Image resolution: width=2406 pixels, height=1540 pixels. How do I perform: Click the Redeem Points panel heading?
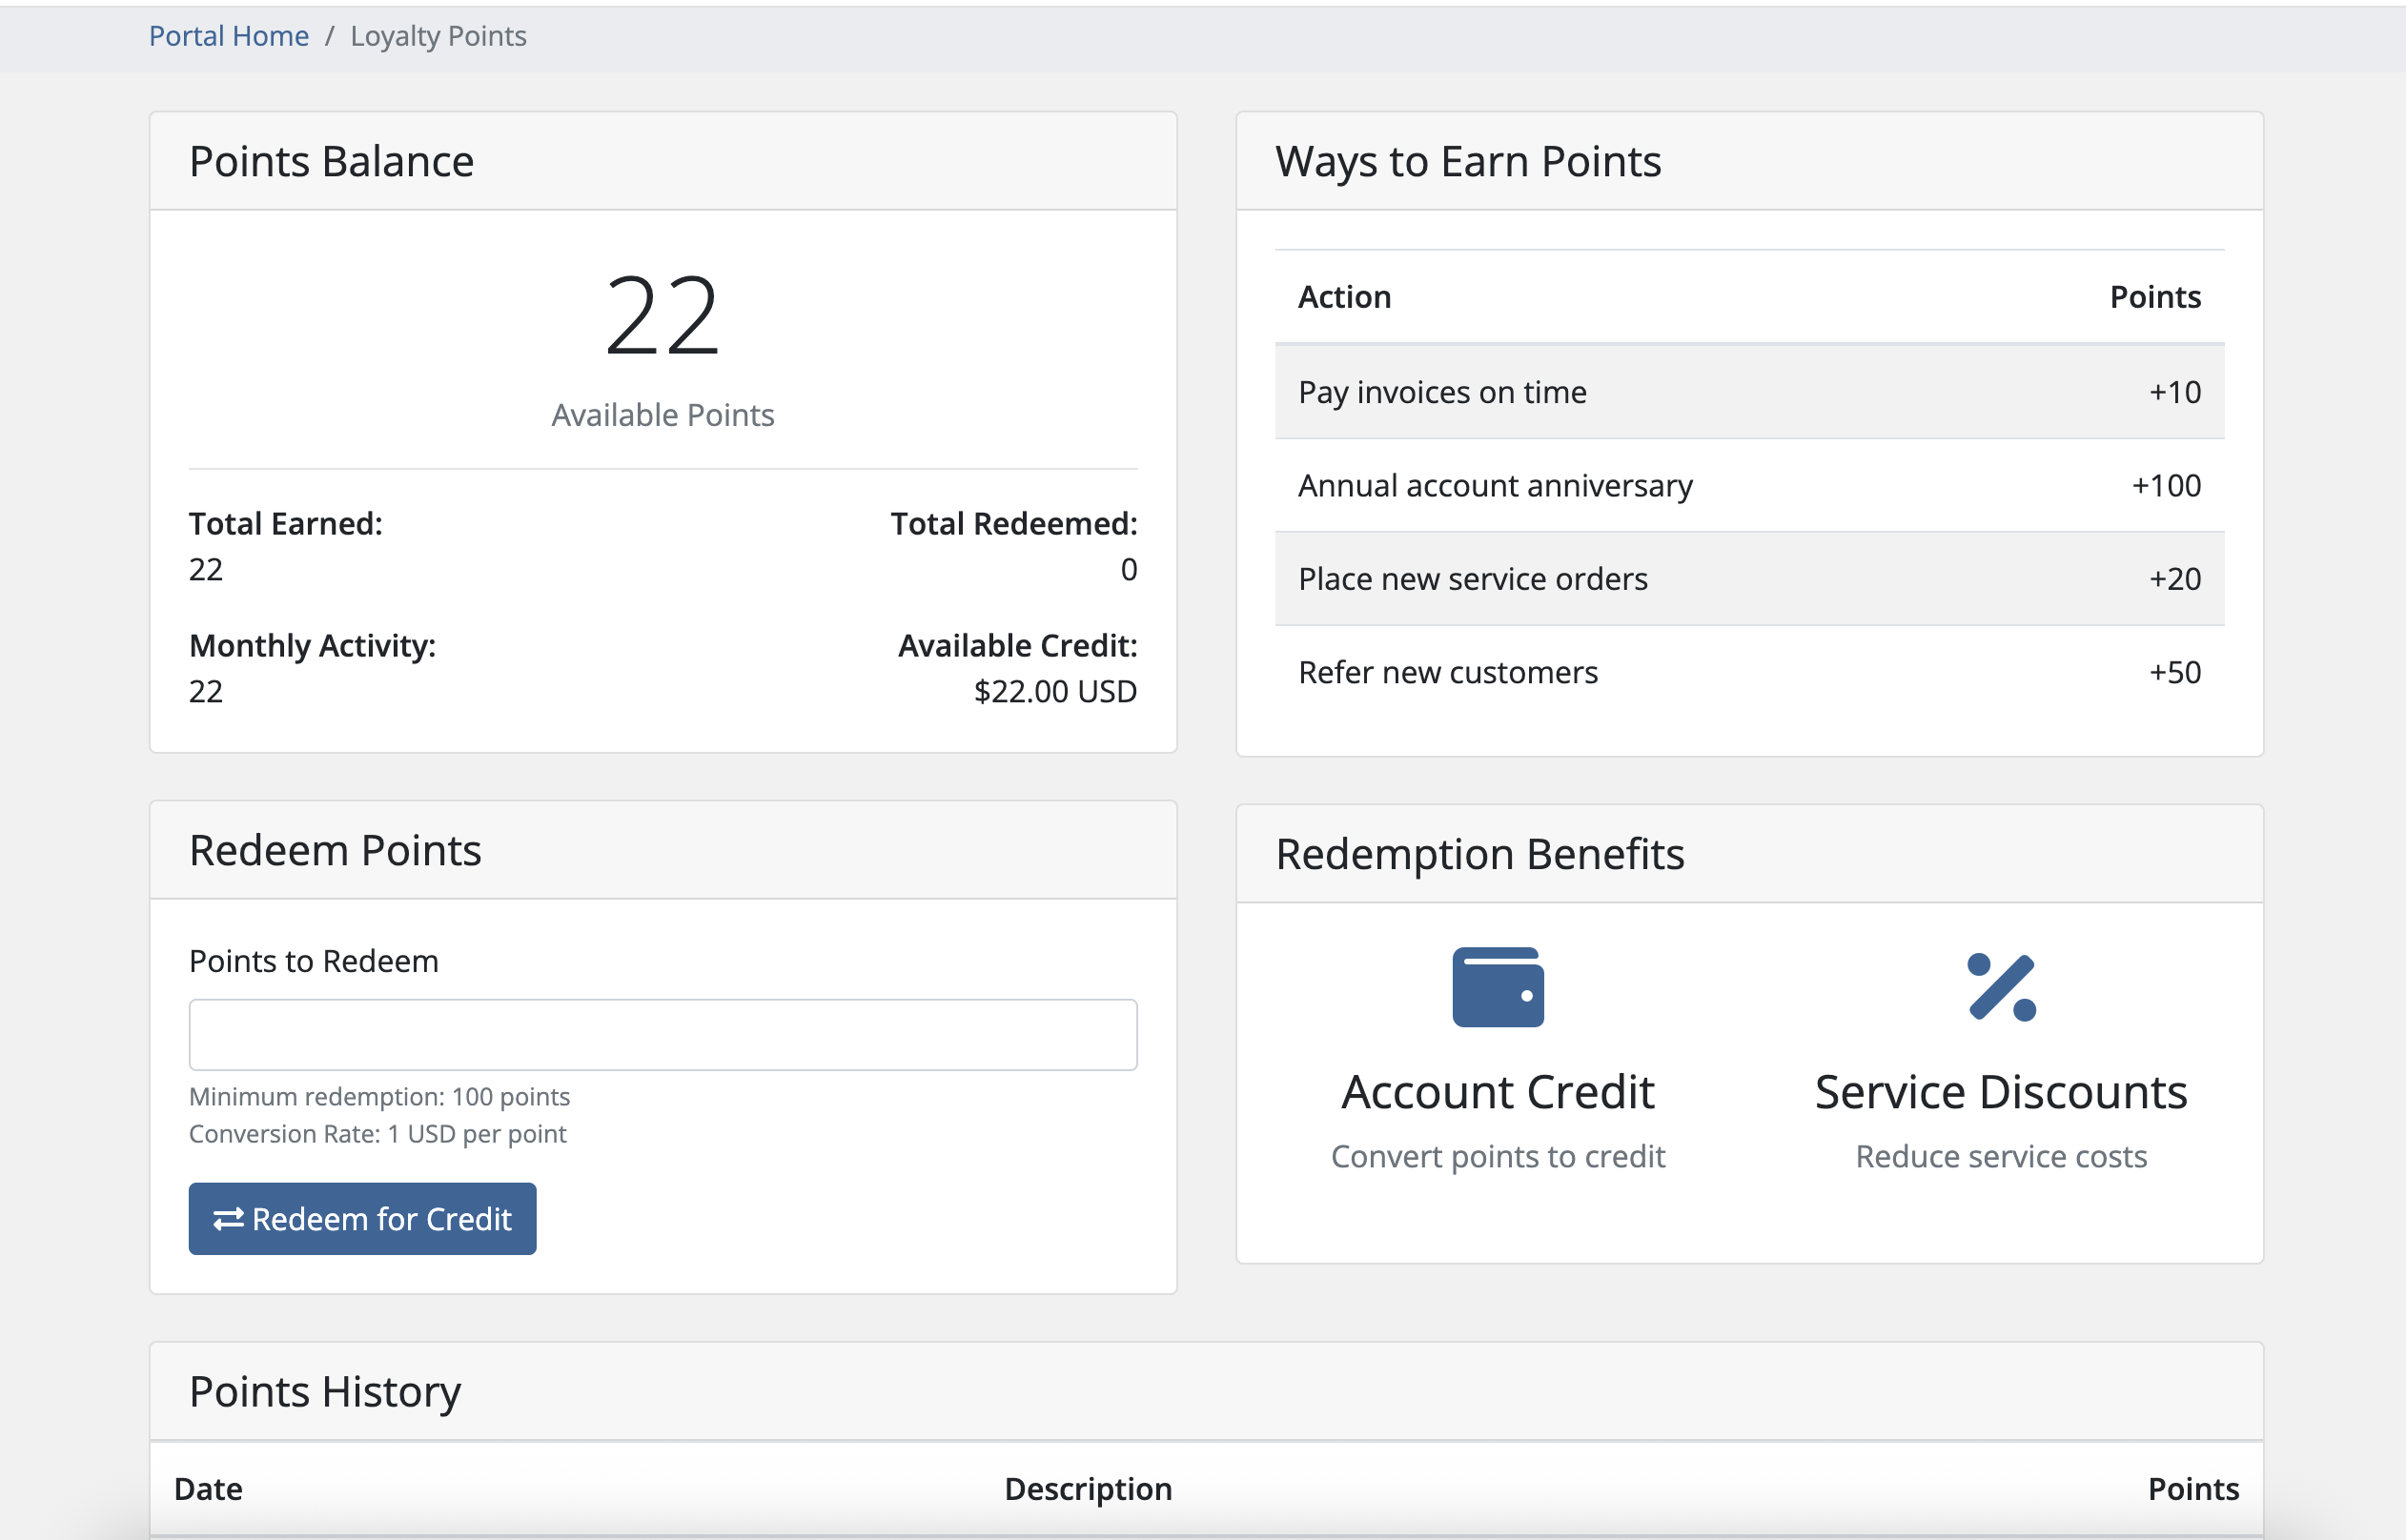(x=335, y=850)
